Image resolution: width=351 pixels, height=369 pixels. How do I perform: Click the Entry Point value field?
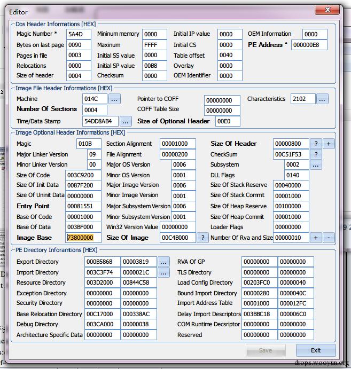click(83, 206)
